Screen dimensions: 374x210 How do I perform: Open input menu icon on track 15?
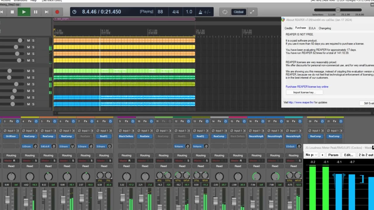click(x=244, y=131)
